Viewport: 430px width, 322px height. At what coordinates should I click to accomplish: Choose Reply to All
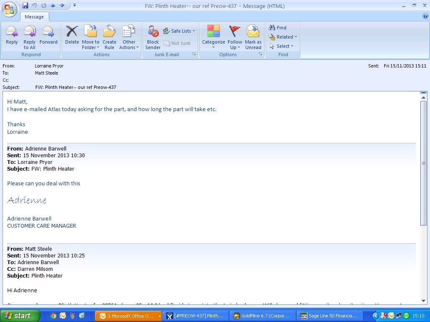click(29, 37)
